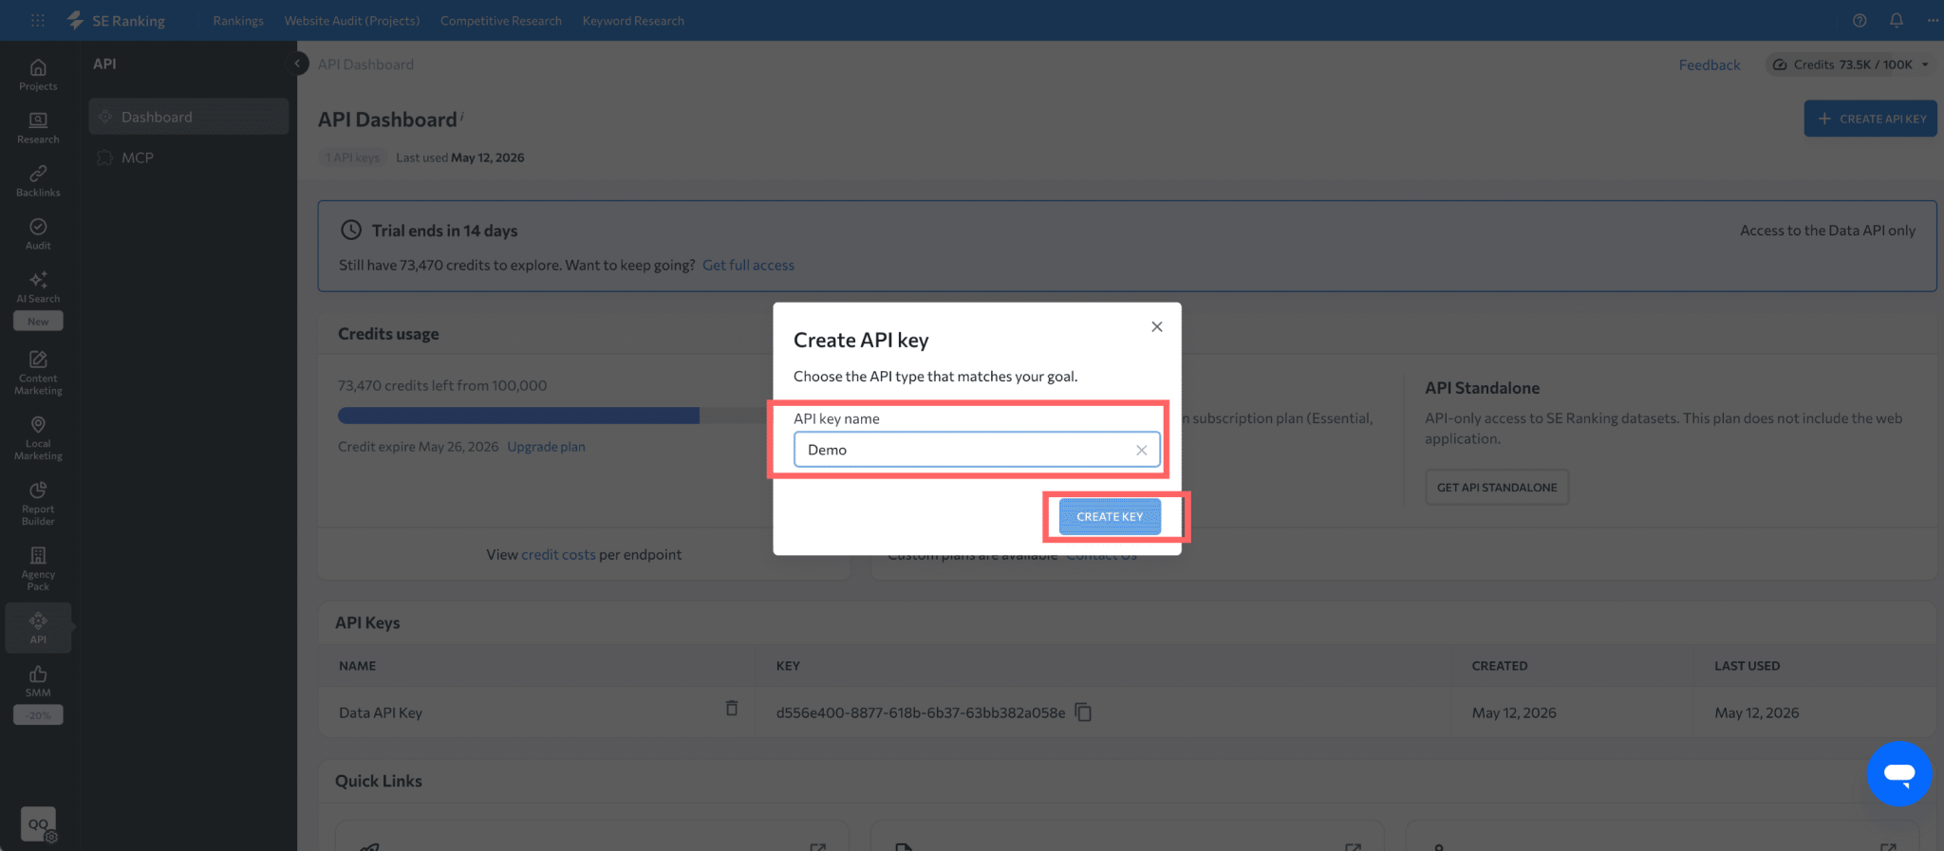
Task: Open Report Builder in sidebar
Action: click(x=38, y=504)
